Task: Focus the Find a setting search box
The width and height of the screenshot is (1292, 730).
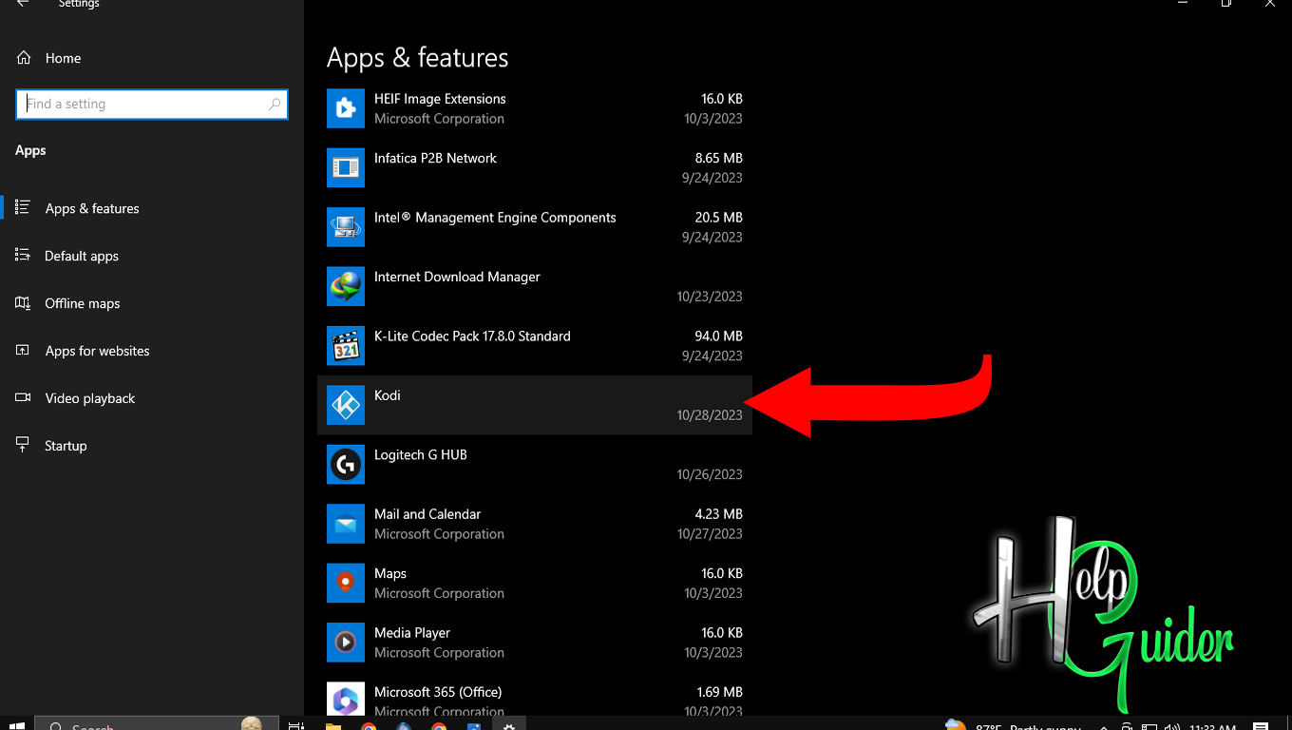Action: coord(152,105)
